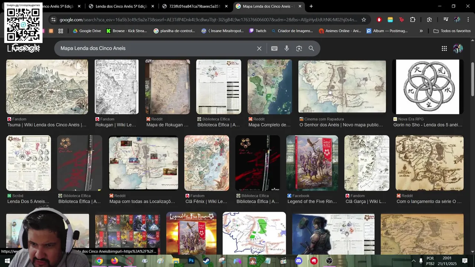Open the apps grid shortcut in bookmarks bar

[x=60, y=31]
